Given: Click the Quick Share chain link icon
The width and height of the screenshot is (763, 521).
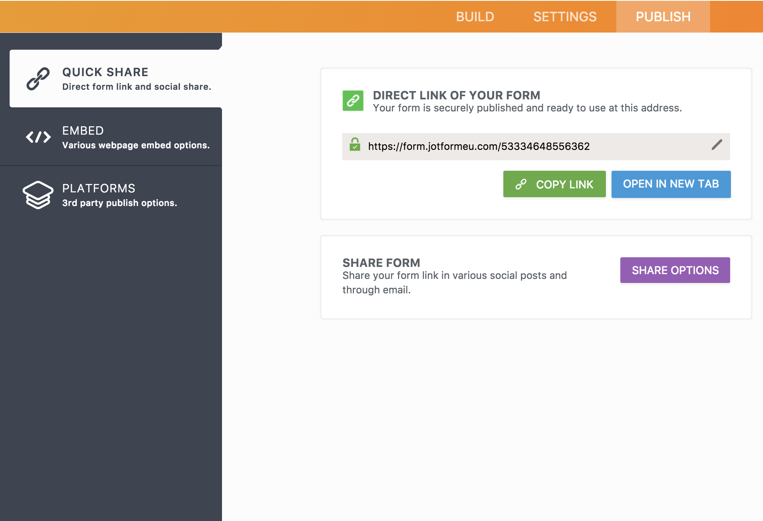Looking at the screenshot, I should pyautogui.click(x=38, y=79).
